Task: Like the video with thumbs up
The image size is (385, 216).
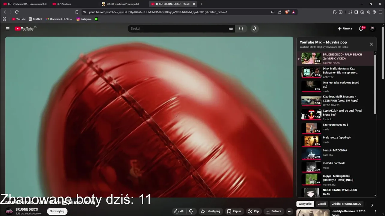Action: (179, 211)
